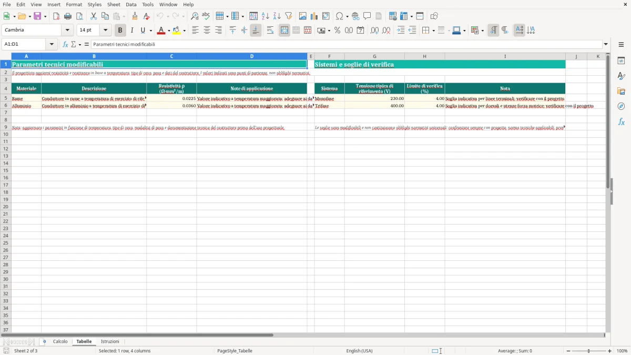This screenshot has height=355, width=631.
Task: Open the Tools menu
Action: click(x=148, y=4)
